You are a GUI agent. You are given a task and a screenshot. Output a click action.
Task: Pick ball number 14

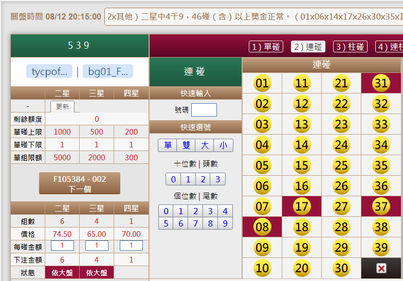[x=302, y=145]
